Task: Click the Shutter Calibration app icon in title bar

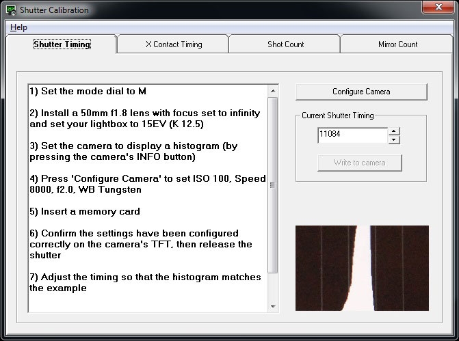Action: pos(11,10)
